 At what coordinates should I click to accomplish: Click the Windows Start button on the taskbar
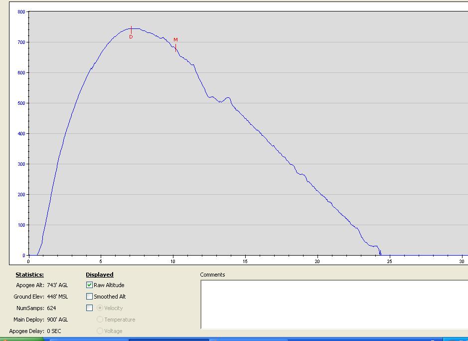pos(20,340)
